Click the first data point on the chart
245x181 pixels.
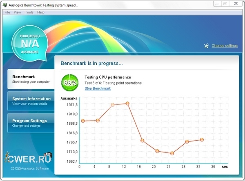point(83,121)
